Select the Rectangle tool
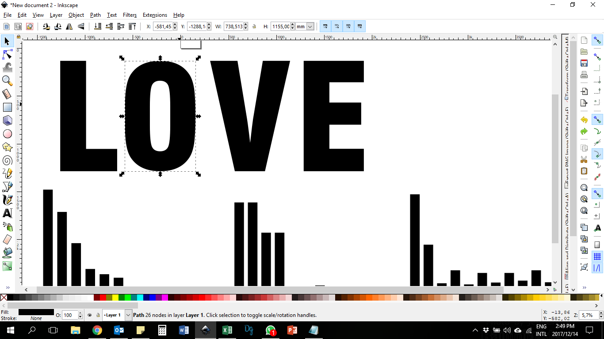 (x=7, y=107)
